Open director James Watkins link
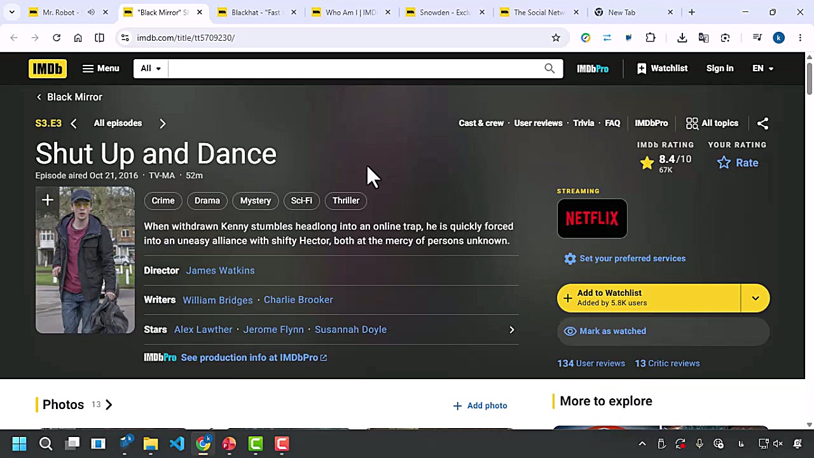 [x=220, y=270]
